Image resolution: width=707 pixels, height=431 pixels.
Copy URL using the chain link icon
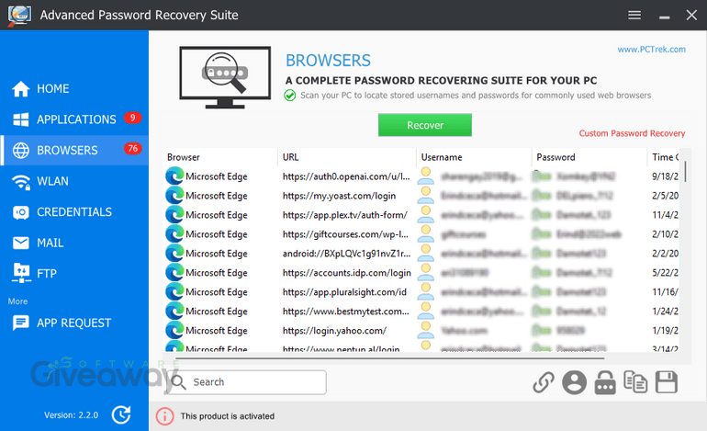tap(544, 382)
